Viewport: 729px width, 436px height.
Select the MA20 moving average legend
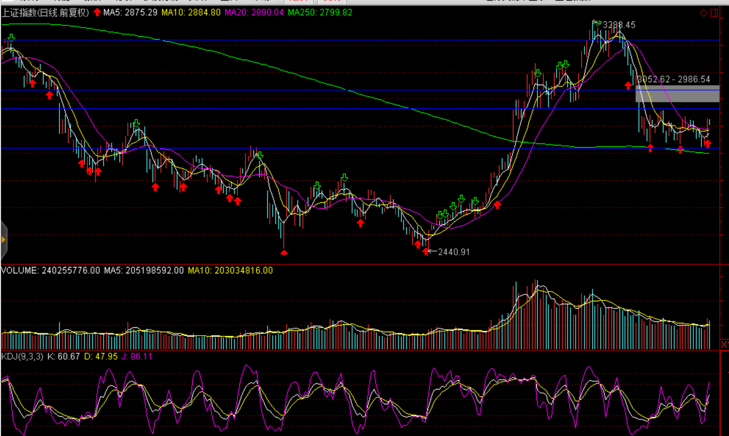(x=254, y=12)
